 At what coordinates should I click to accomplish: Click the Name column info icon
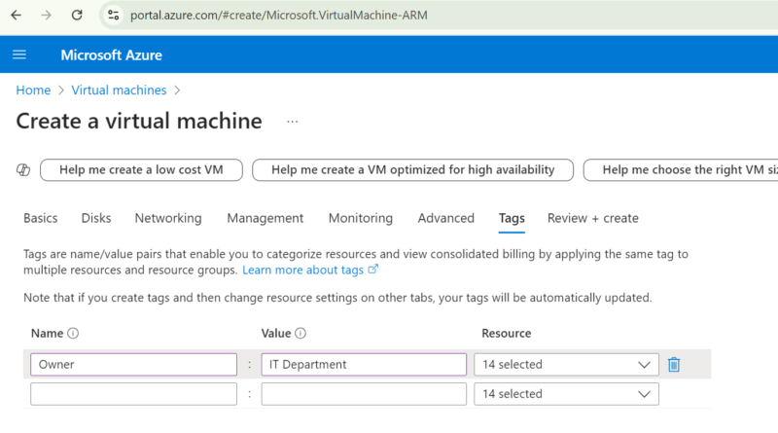tap(73, 334)
